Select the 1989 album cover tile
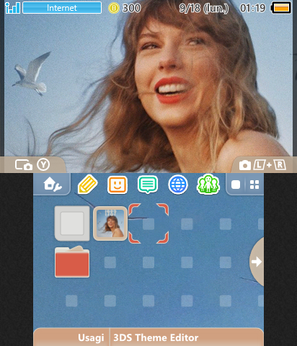The height and width of the screenshot is (346, 297). click(110, 223)
